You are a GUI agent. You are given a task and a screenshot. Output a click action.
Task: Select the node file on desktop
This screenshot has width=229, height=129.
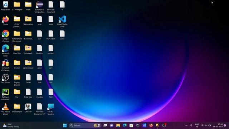[51, 20]
